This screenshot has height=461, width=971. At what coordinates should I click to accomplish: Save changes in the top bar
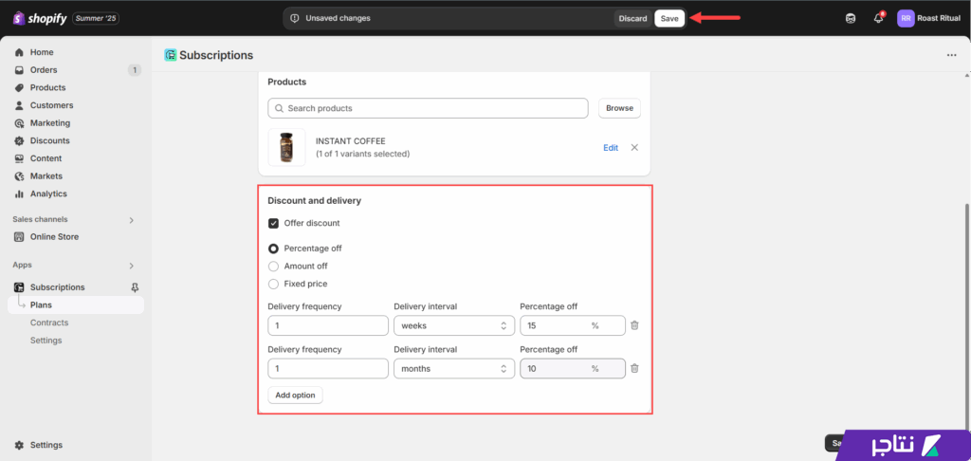tap(669, 19)
